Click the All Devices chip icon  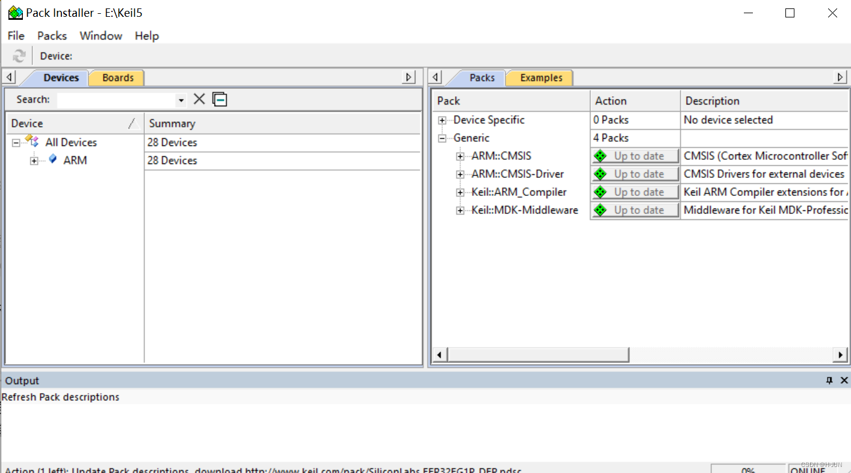click(x=32, y=142)
